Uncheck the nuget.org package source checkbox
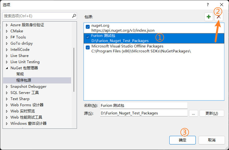The height and width of the screenshot is (150, 229). click(88, 27)
